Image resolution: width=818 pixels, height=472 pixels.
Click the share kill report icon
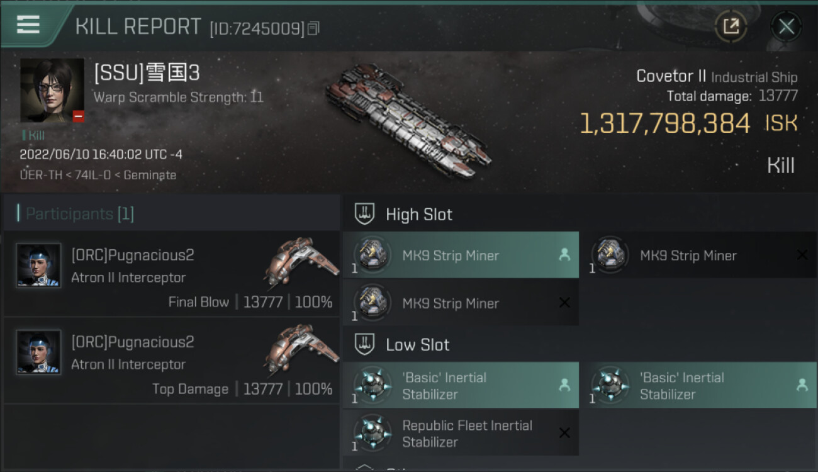click(x=731, y=26)
